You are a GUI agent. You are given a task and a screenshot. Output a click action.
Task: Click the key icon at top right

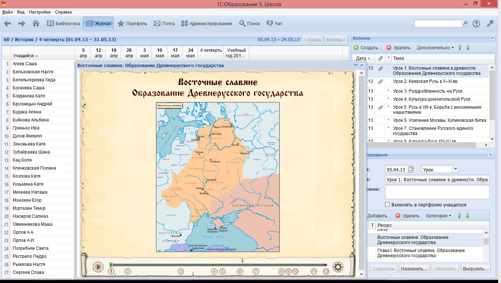tap(490, 23)
